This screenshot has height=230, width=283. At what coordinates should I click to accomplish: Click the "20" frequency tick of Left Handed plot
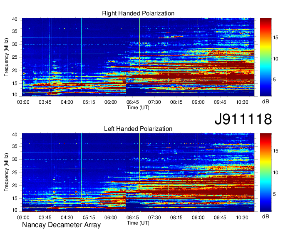point(15,185)
